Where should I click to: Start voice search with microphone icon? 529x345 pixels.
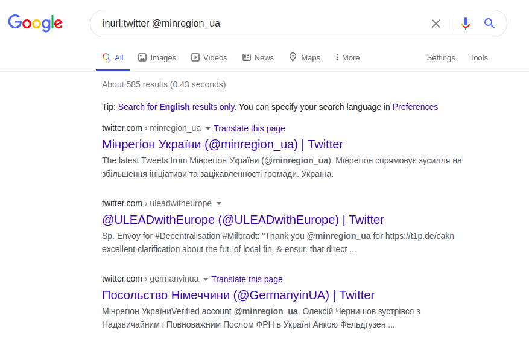tap(465, 24)
